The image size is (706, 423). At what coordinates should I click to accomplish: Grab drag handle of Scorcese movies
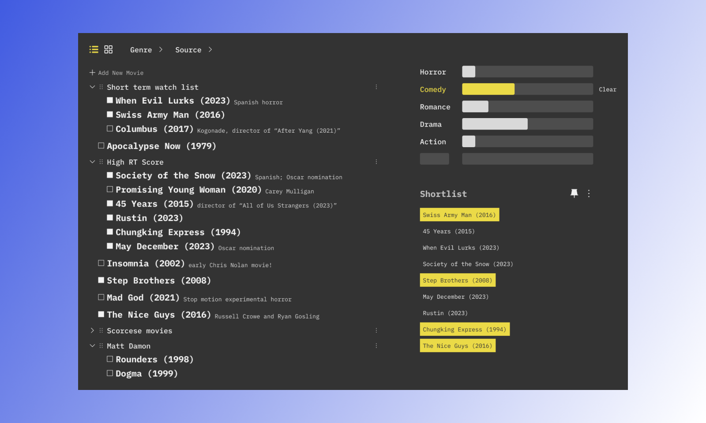(101, 330)
